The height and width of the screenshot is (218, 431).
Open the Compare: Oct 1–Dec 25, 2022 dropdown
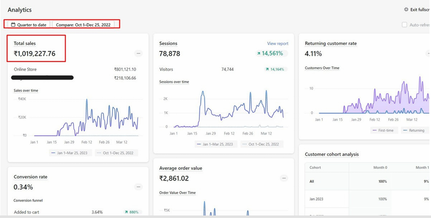pyautogui.click(x=83, y=24)
